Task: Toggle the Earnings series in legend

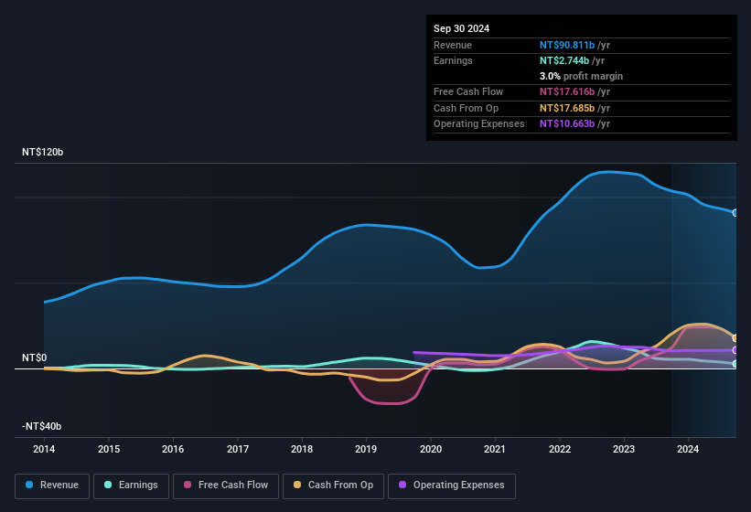Action: [131, 485]
